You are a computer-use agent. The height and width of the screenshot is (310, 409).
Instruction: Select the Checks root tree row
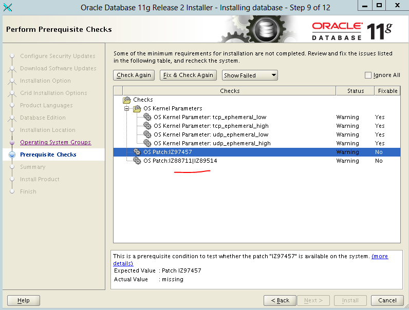(257, 100)
